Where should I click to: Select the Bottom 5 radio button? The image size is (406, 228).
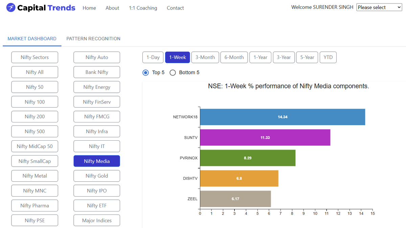pos(173,73)
